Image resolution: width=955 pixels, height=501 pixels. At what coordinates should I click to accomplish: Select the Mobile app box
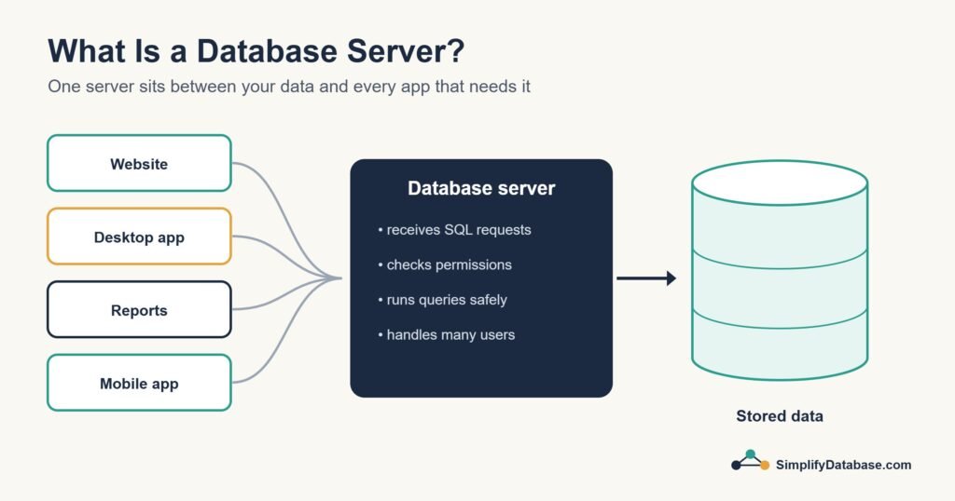[139, 383]
